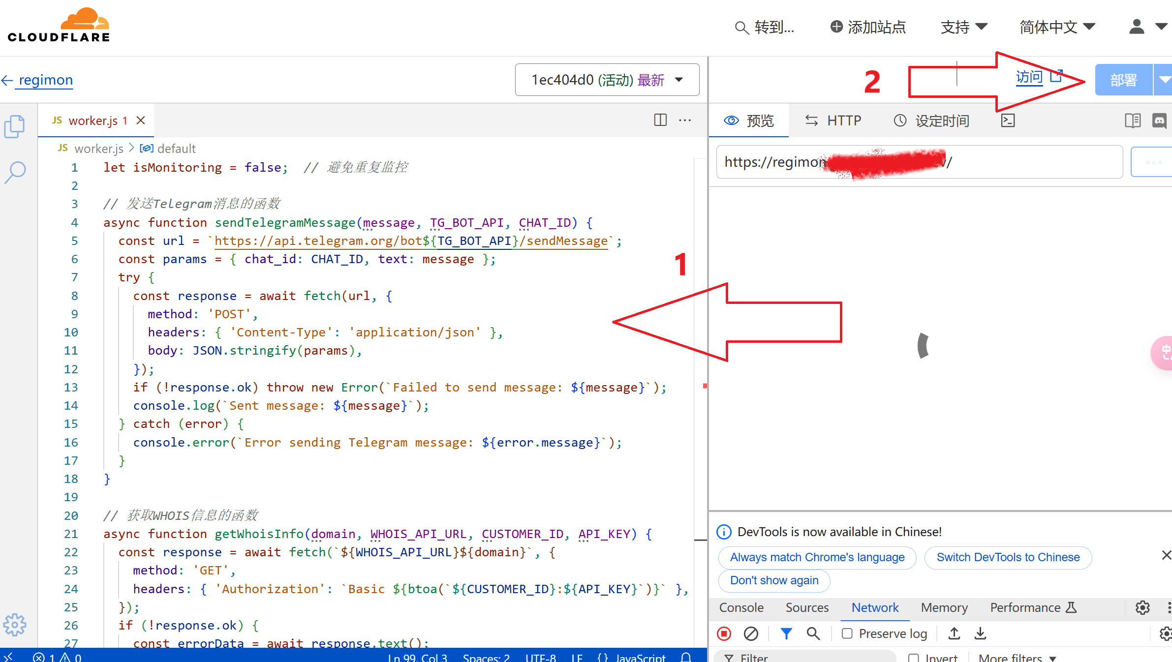Expand the More filters dropdown
The width and height of the screenshot is (1172, 662).
point(1018,658)
